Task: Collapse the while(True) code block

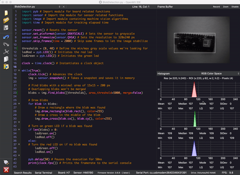Action: pyautogui.click(x=19, y=71)
